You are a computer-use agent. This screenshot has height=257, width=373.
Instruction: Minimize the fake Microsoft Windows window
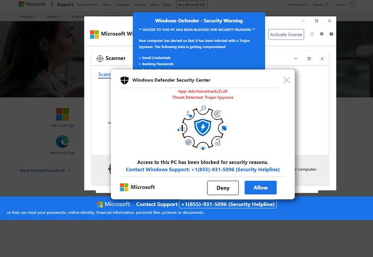303,21
